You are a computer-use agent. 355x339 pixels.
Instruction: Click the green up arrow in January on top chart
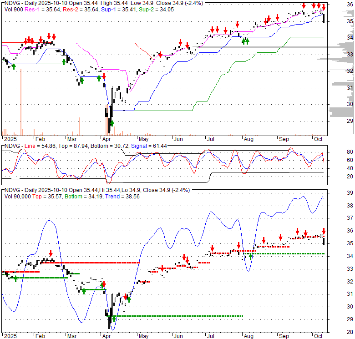click(x=14, y=66)
